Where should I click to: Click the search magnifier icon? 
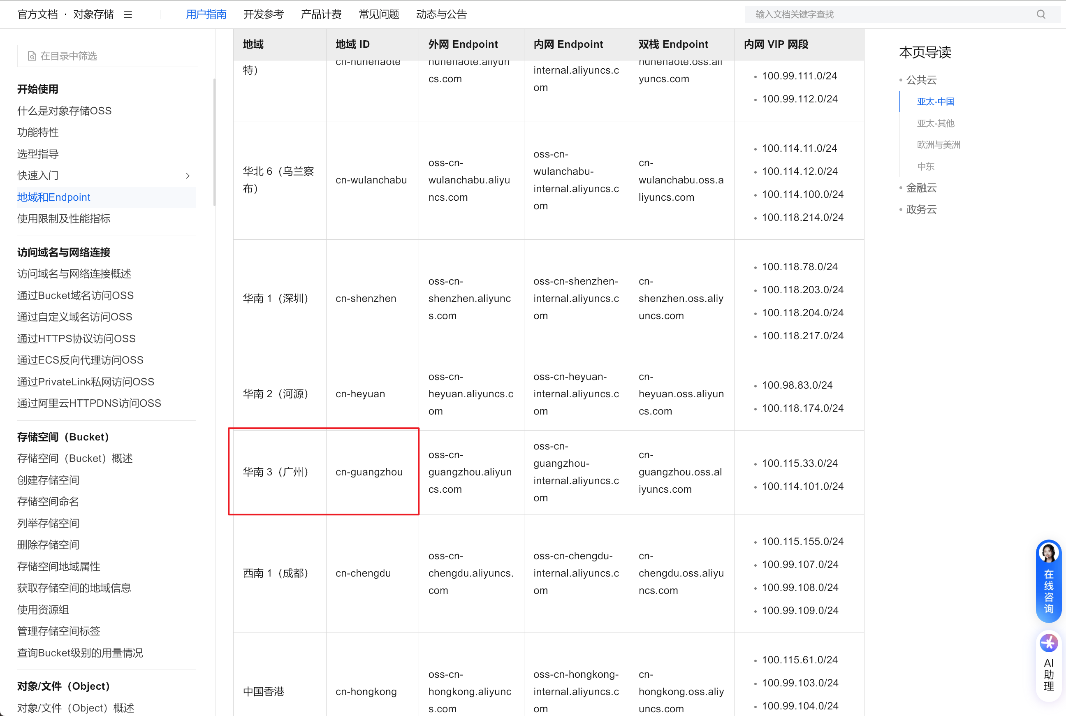coord(1041,14)
